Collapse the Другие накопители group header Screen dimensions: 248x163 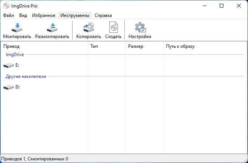(x=26, y=76)
